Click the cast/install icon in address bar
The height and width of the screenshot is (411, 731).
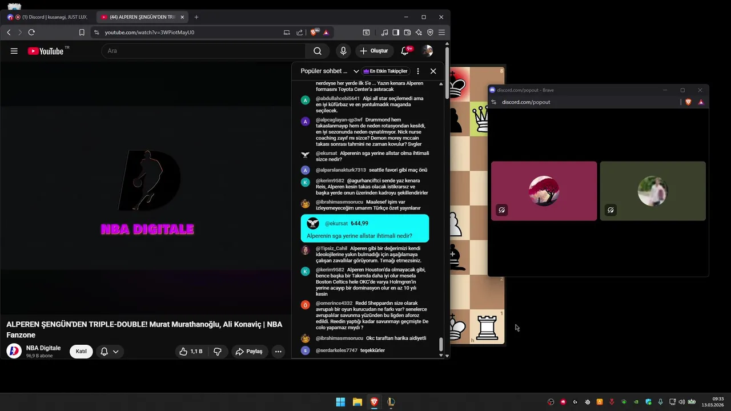[287, 33]
